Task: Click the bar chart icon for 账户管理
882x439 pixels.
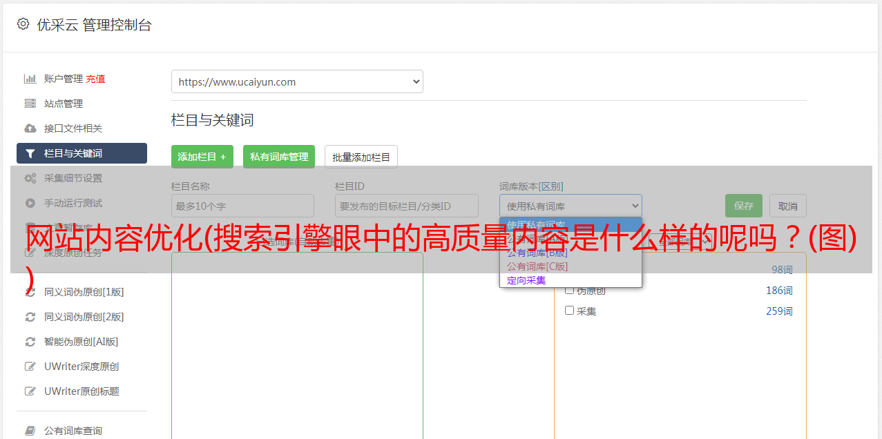Action: pyautogui.click(x=30, y=79)
